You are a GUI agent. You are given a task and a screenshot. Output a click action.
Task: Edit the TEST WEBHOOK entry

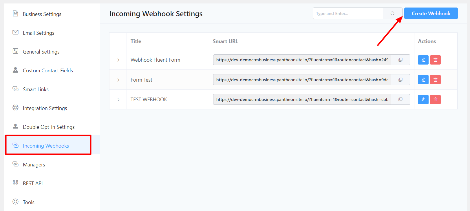tap(423, 100)
